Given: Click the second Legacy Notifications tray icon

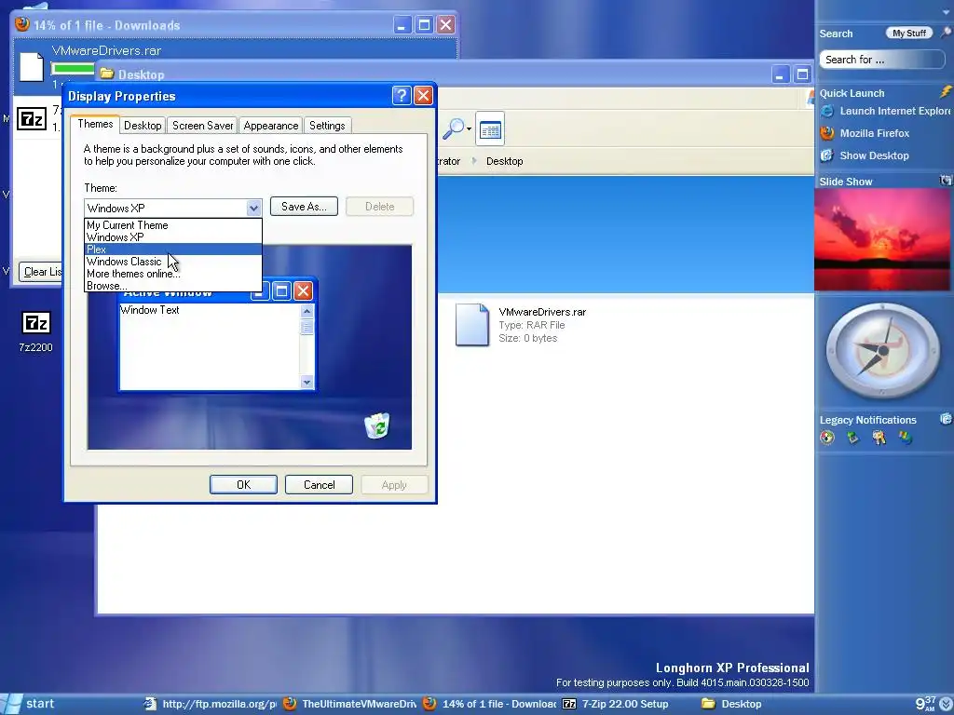Looking at the screenshot, I should point(852,438).
